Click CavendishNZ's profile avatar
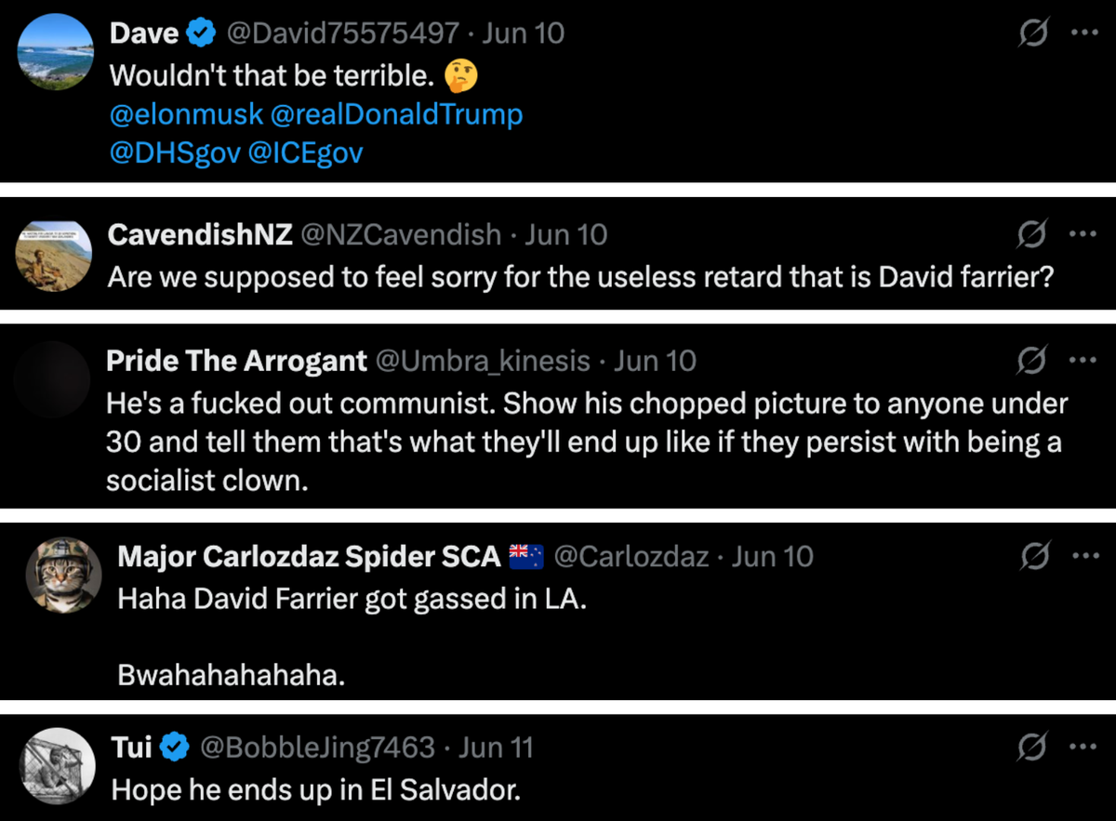1116x821 pixels. (53, 254)
